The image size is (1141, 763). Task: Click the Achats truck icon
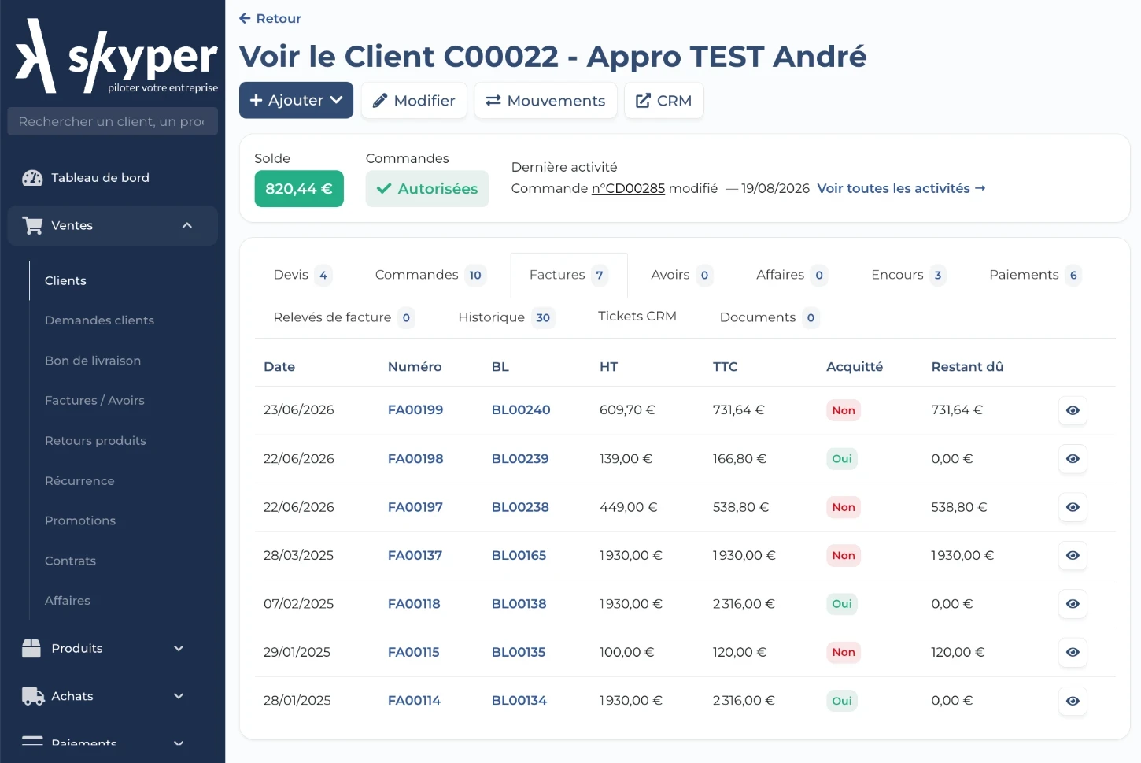[33, 697]
